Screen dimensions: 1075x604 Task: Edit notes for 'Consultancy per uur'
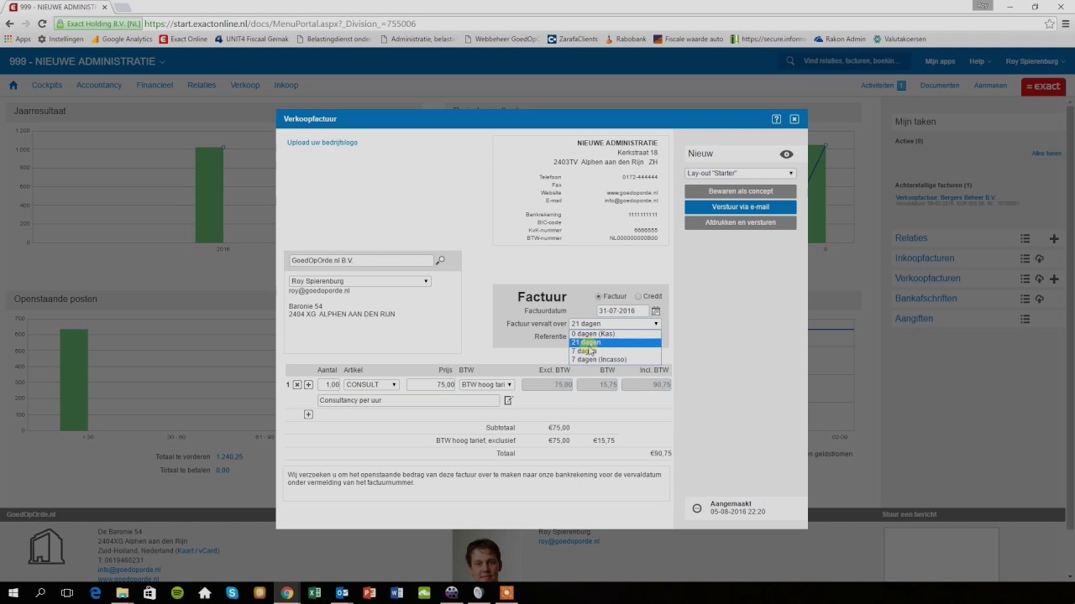point(508,401)
